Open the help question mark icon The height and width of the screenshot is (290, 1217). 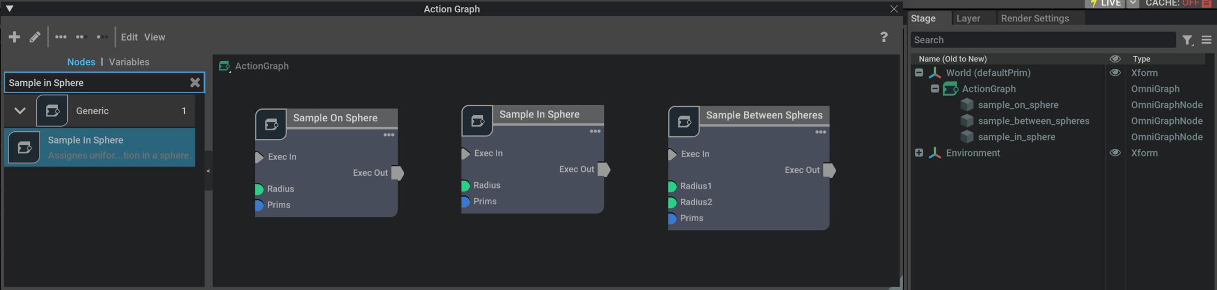pos(883,37)
